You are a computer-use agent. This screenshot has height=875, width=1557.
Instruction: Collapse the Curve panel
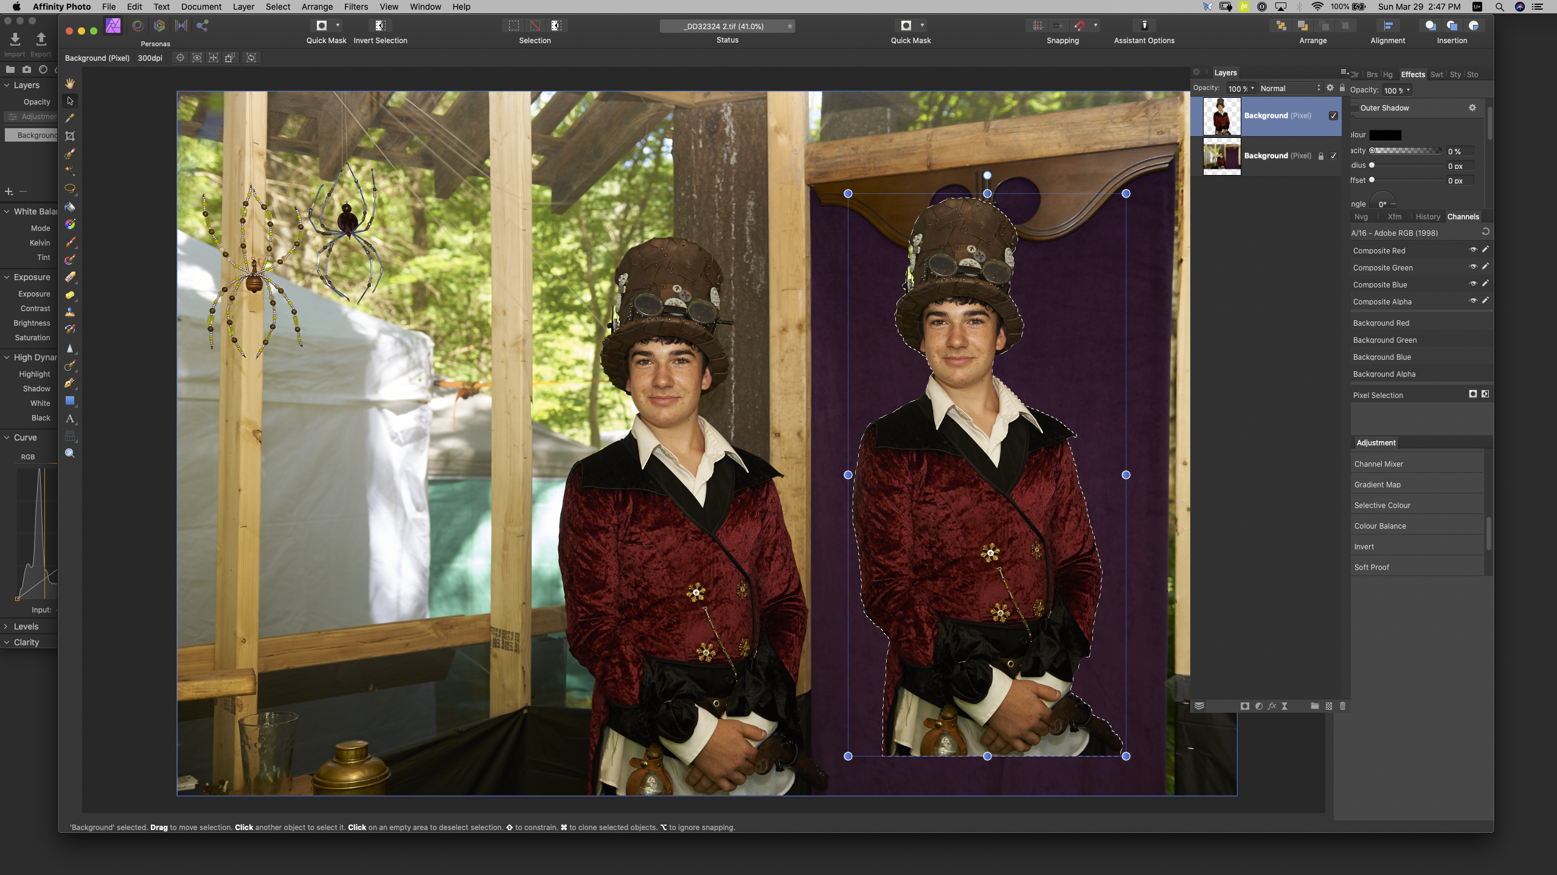coord(6,437)
